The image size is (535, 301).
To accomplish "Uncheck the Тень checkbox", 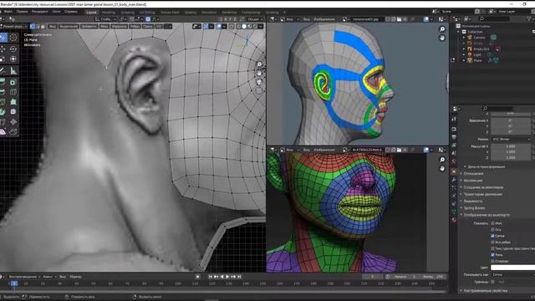I will tap(492, 254).
